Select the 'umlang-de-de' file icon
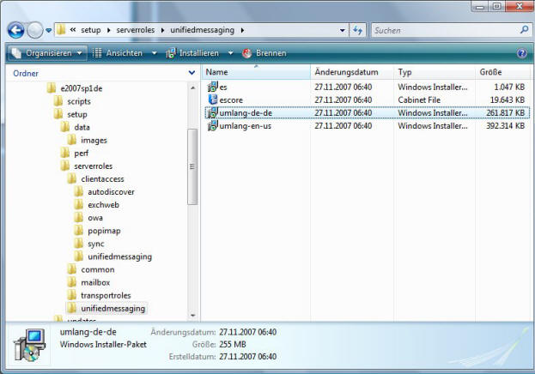This screenshot has width=535, height=374. [212, 113]
